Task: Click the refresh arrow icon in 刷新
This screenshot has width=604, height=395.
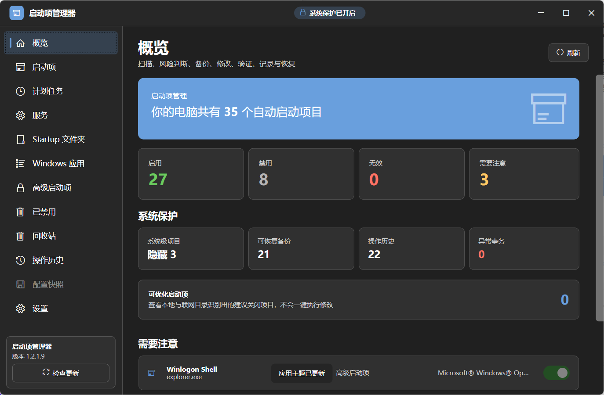Action: [560, 52]
